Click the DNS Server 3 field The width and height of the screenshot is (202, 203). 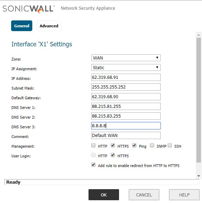pos(126,126)
